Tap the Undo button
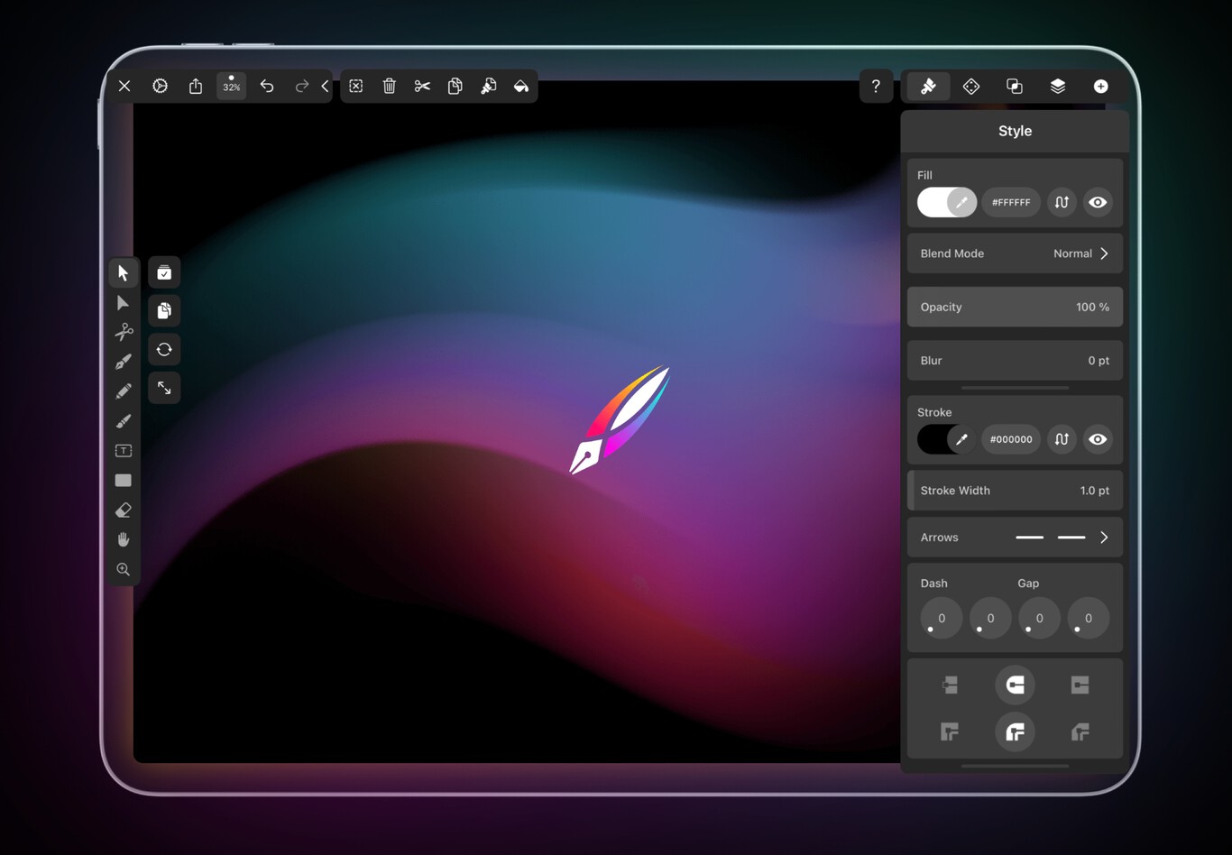 [x=267, y=86]
